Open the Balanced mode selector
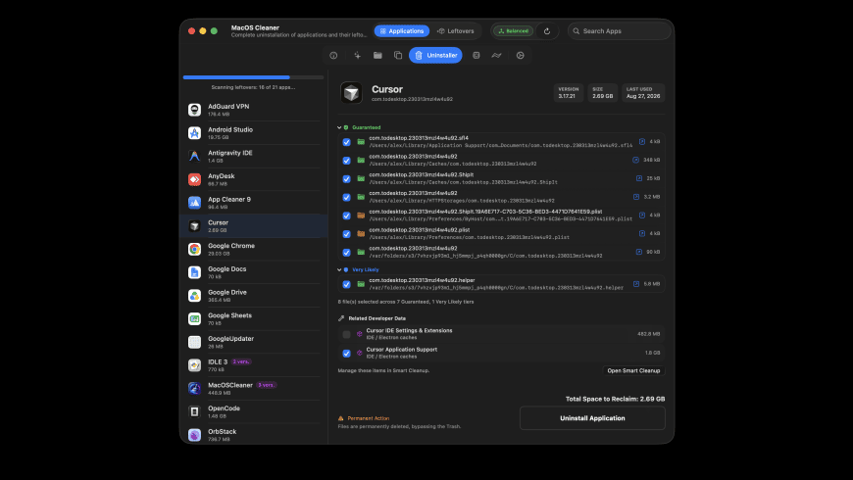Image resolution: width=853 pixels, height=480 pixels. pos(514,31)
